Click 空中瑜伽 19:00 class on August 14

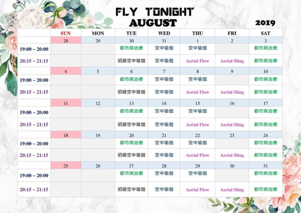click(164, 111)
